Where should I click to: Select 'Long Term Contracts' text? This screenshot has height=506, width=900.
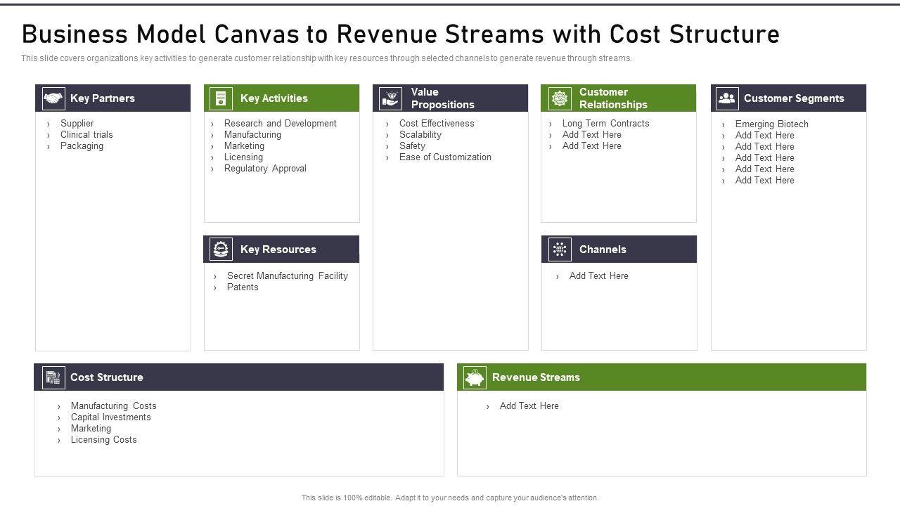tap(605, 124)
